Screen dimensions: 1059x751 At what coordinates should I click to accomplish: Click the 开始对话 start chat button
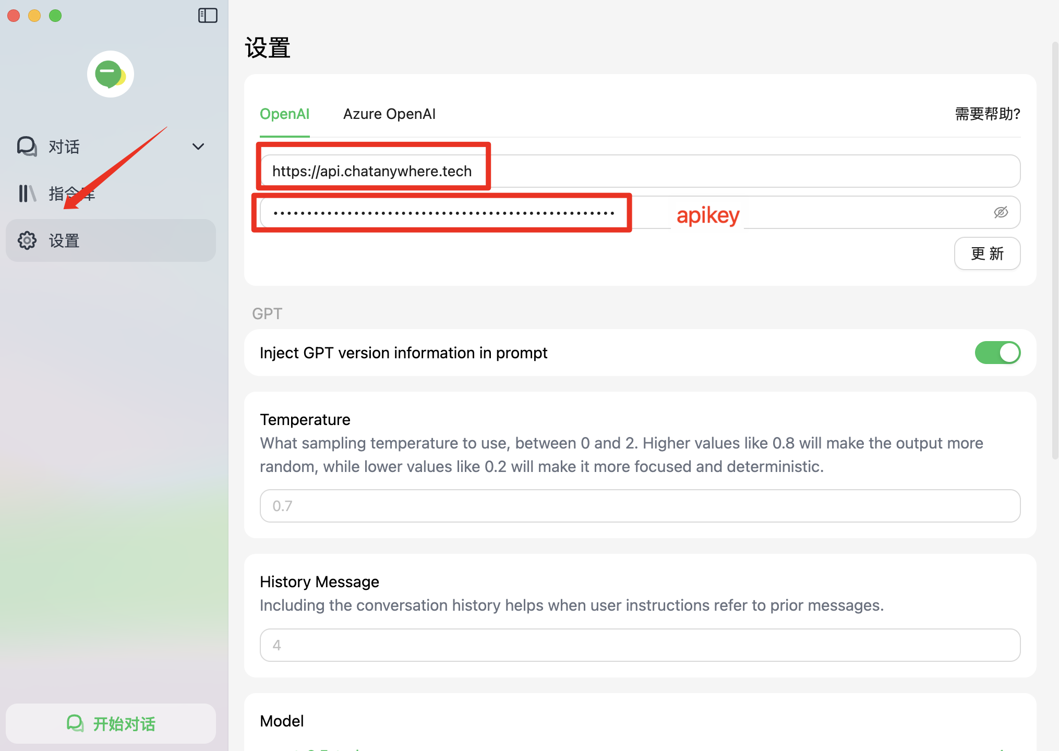[x=111, y=723]
